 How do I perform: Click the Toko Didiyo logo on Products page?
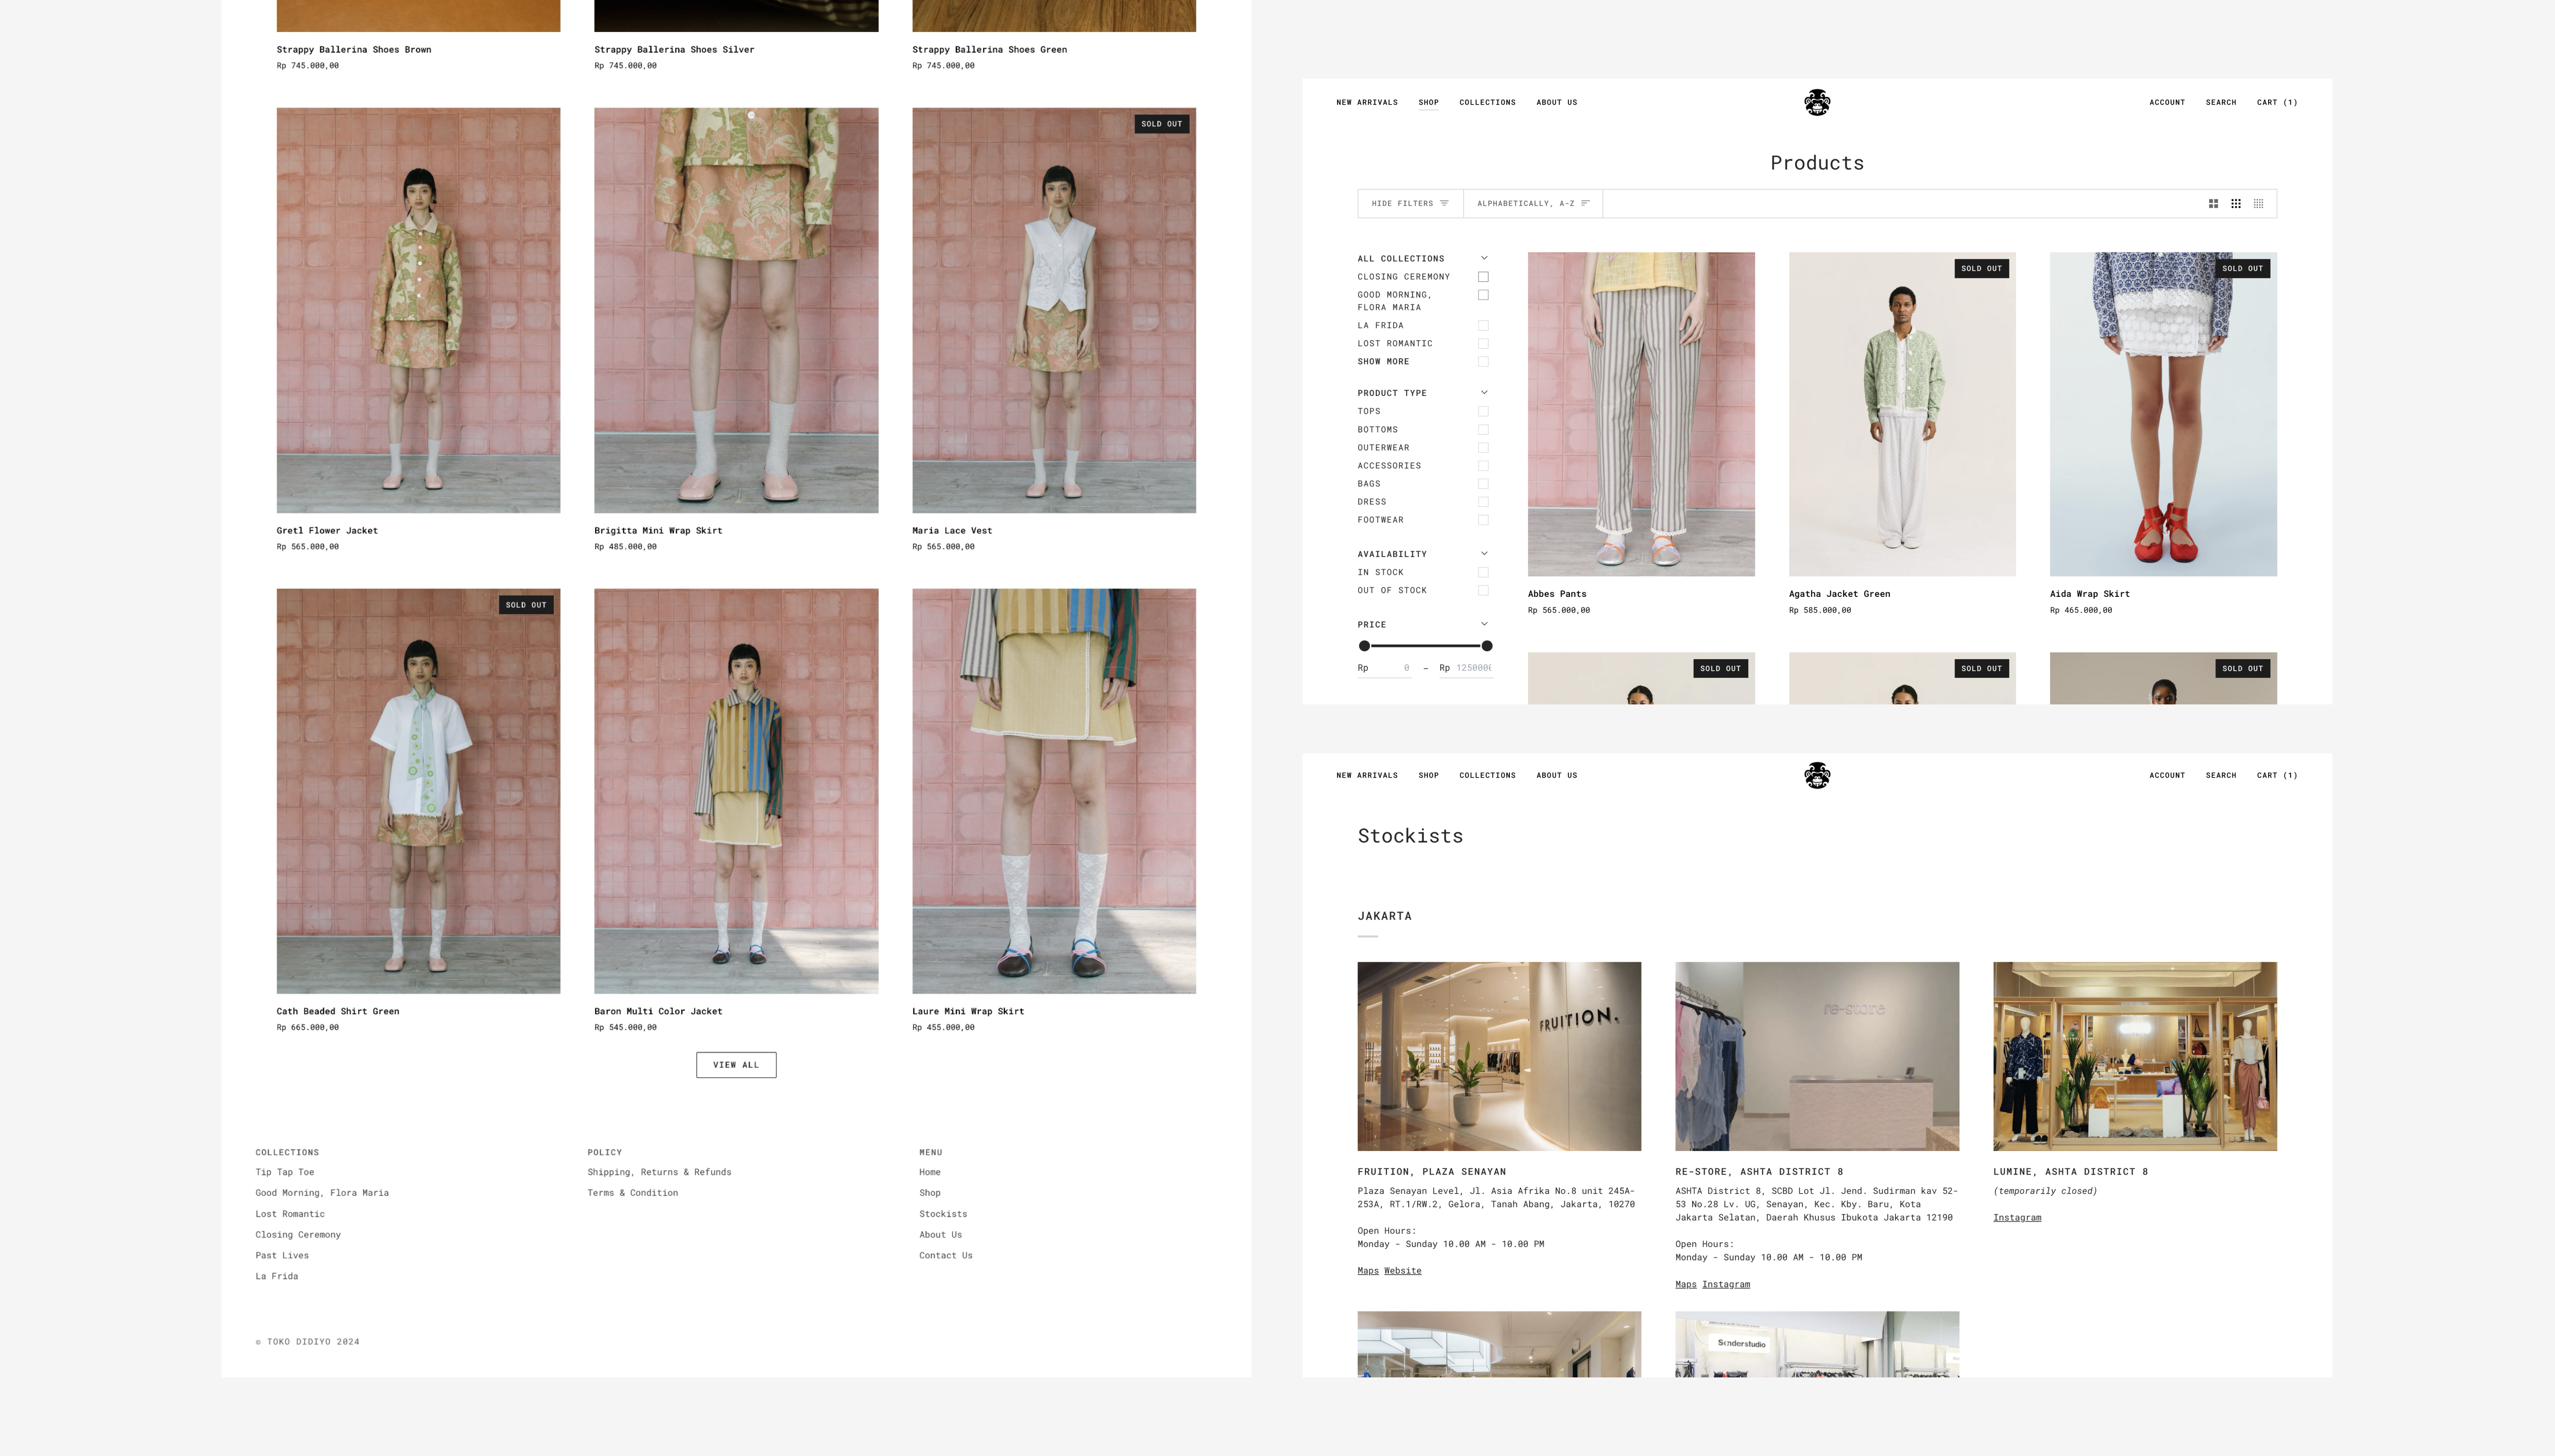click(1817, 102)
